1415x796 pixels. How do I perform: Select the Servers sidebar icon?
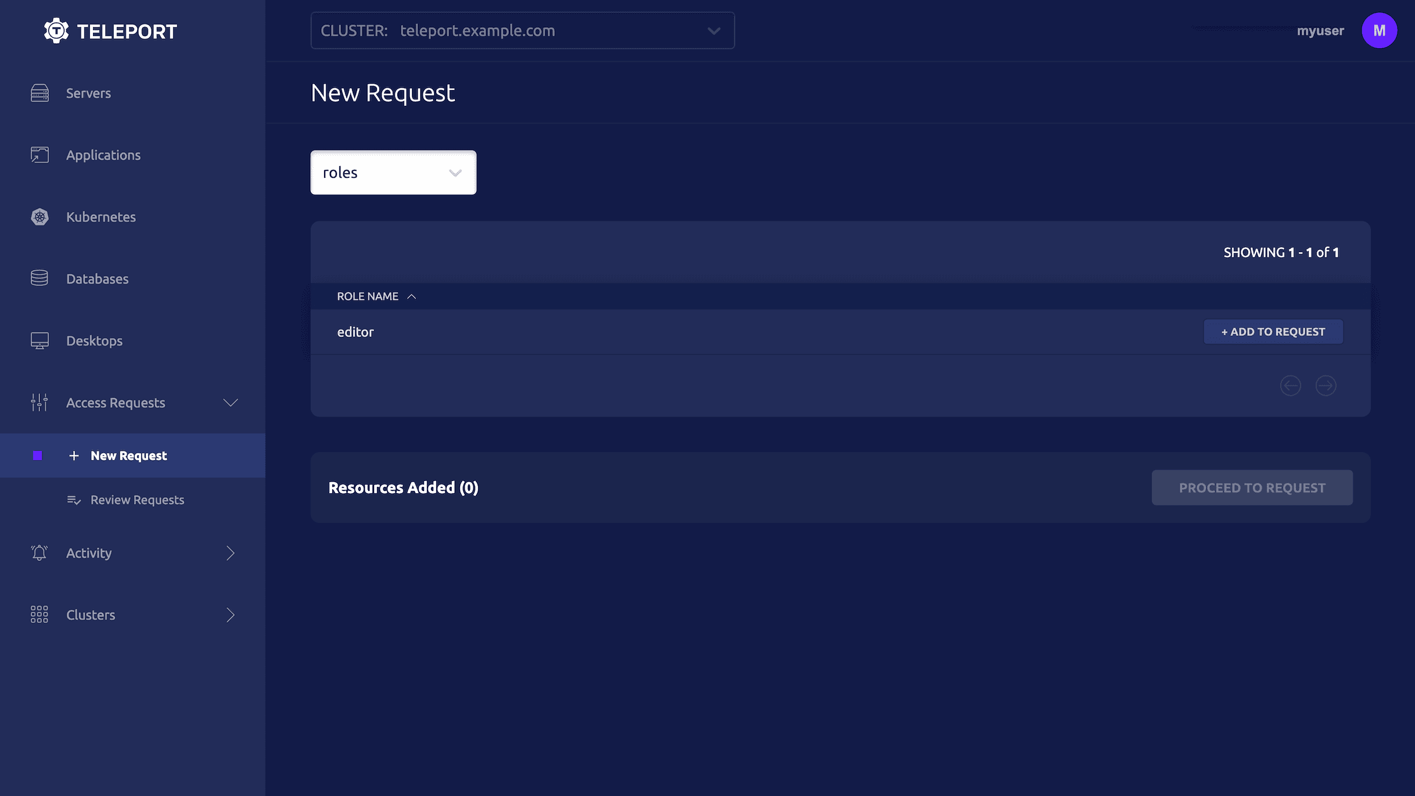39,94
